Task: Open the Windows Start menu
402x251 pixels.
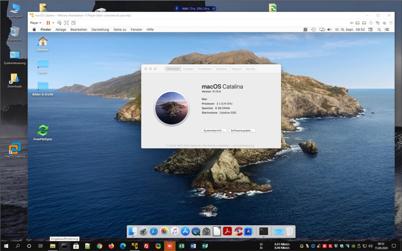Action: click(6, 246)
